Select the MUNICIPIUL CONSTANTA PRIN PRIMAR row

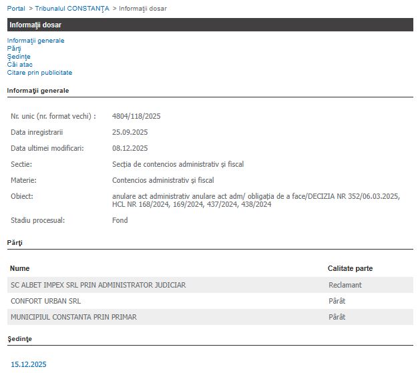pos(73,317)
